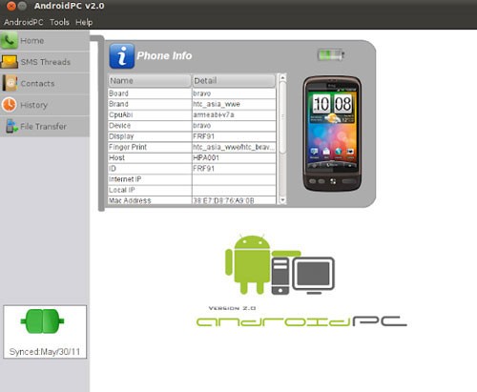
Task: Click the battery level indicator icon
Action: click(x=331, y=54)
